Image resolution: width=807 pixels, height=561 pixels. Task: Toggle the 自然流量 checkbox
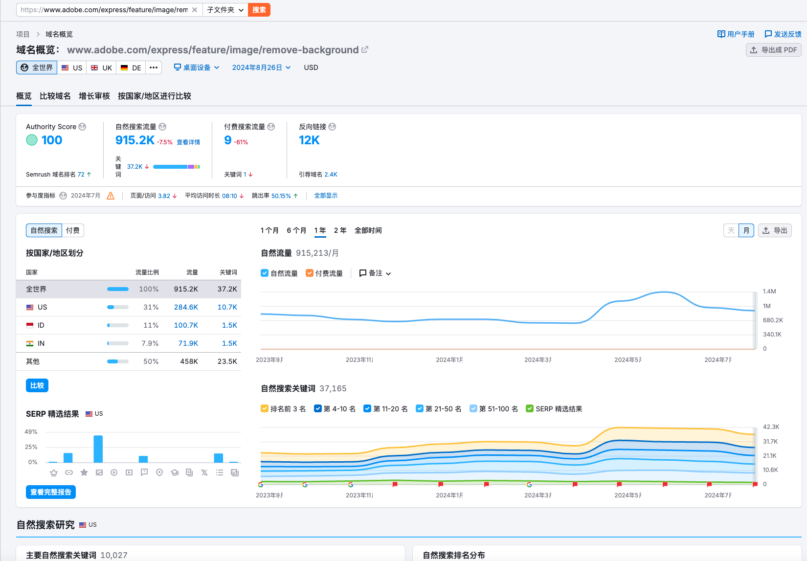(265, 273)
